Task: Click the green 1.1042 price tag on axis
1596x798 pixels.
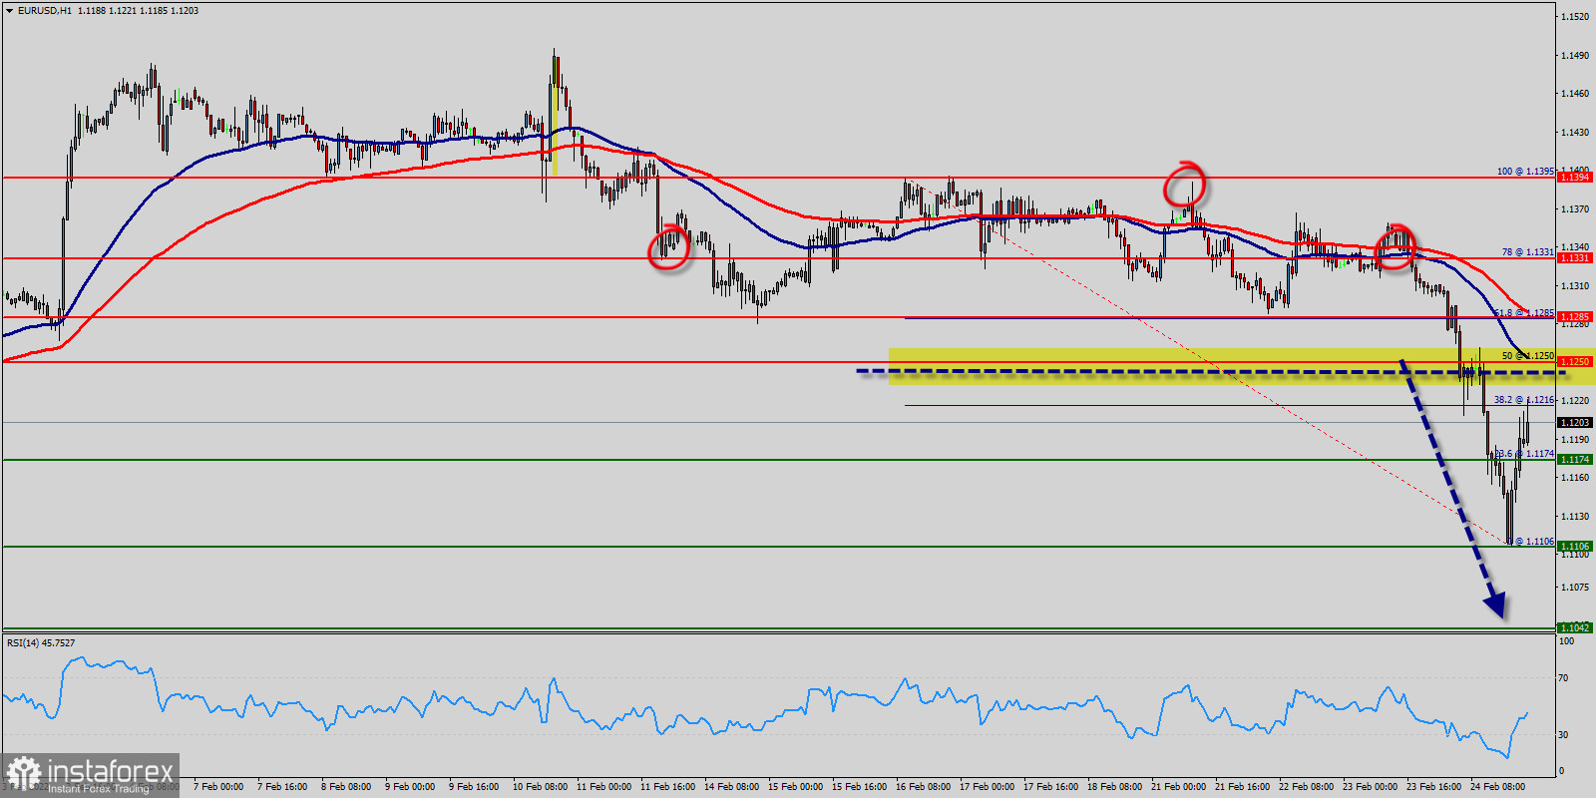Action: (1575, 627)
